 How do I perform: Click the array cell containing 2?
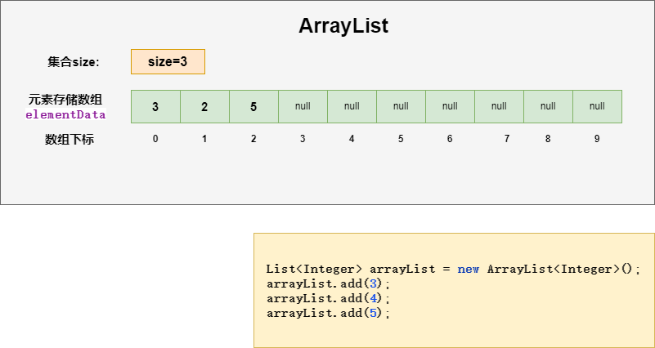[x=204, y=106]
